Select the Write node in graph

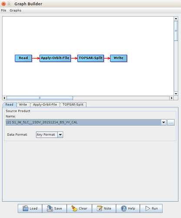click(x=118, y=58)
